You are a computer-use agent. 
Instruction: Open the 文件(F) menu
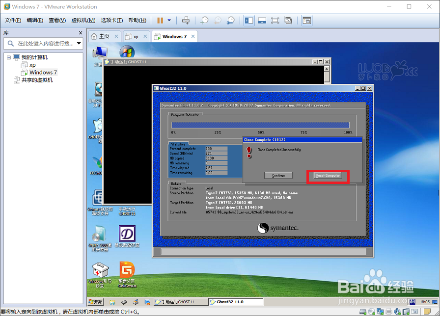click(x=13, y=20)
